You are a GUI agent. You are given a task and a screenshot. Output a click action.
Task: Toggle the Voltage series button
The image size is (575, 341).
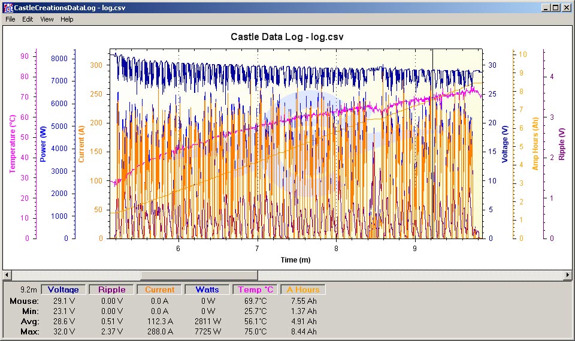point(63,289)
